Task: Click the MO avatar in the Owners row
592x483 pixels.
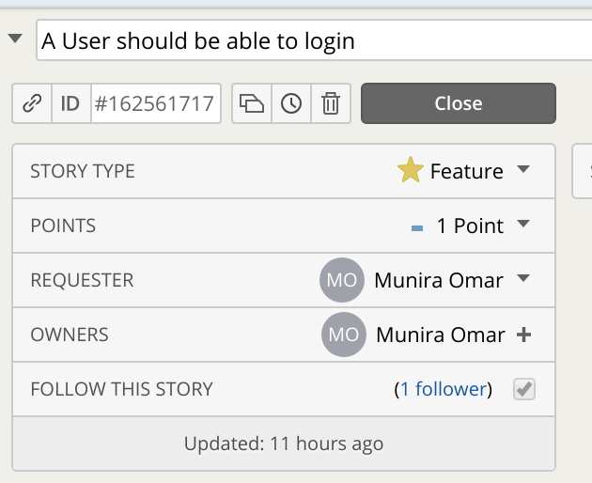Action: (342, 335)
